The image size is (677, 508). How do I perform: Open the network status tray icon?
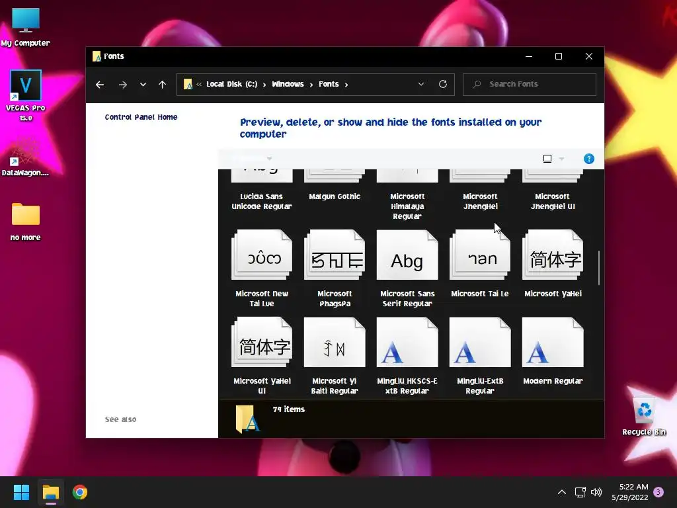click(x=580, y=492)
